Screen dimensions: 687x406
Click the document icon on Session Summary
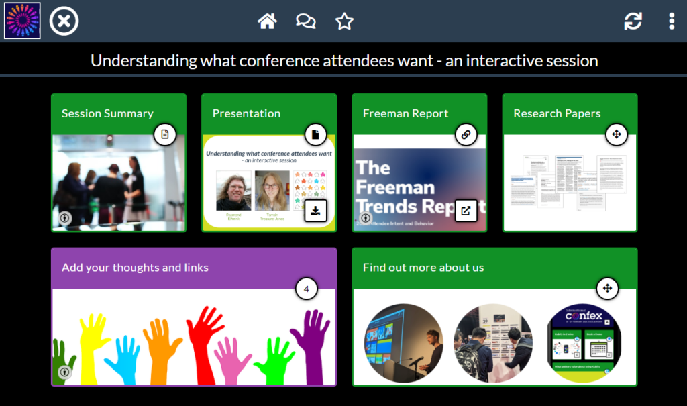(x=165, y=134)
